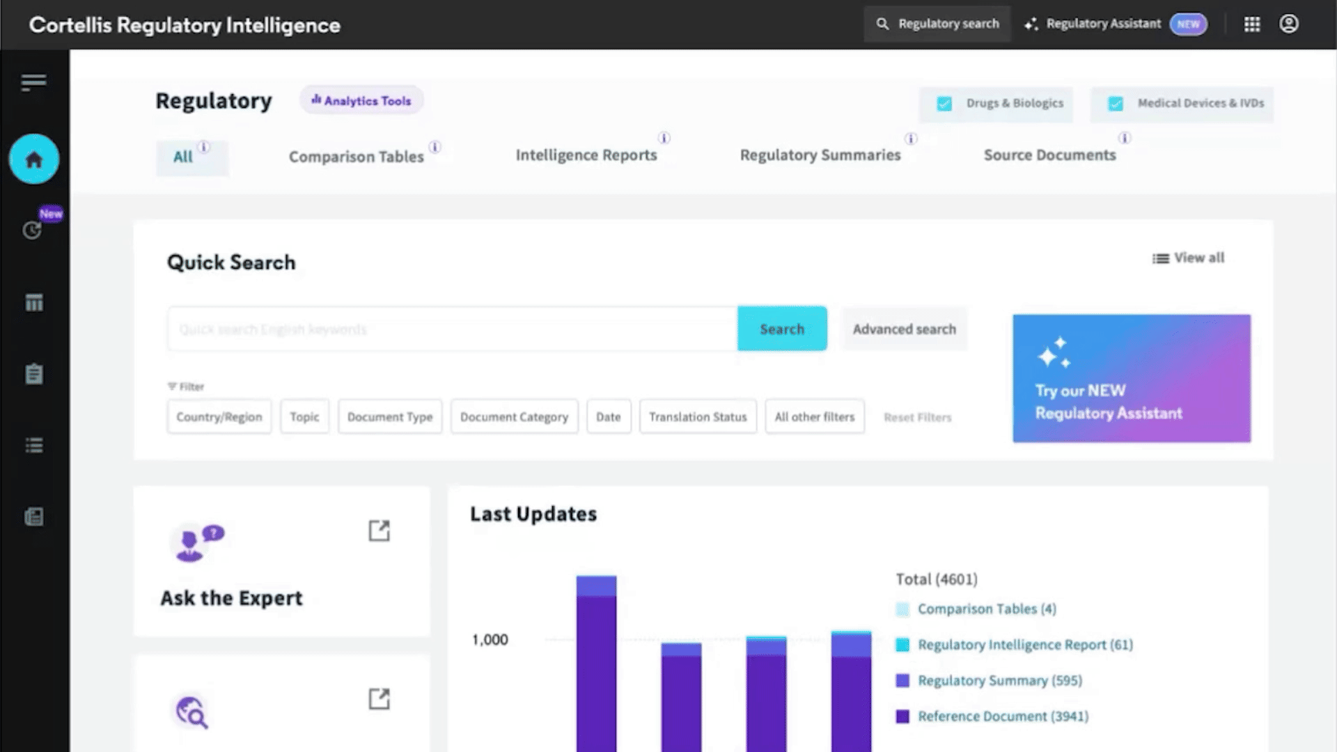1337x752 pixels.
Task: Show info for Regulatory Summaries tab
Action: click(x=911, y=138)
